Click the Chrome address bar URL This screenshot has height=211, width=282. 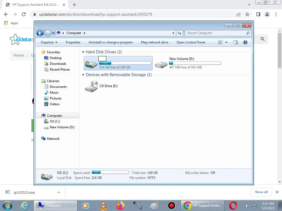click(96, 14)
